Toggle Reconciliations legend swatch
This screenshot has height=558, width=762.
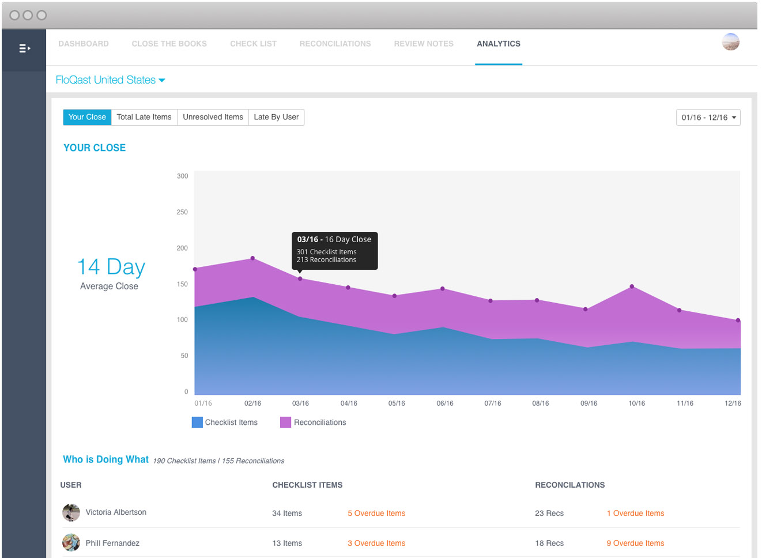point(285,423)
